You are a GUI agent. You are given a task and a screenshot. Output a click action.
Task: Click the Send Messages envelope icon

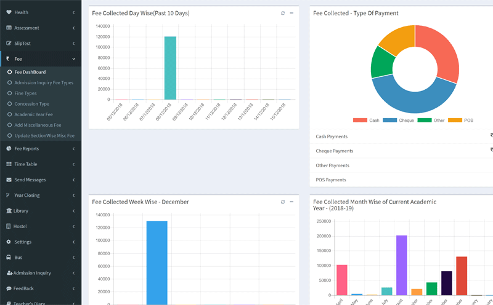pyautogui.click(x=9, y=180)
